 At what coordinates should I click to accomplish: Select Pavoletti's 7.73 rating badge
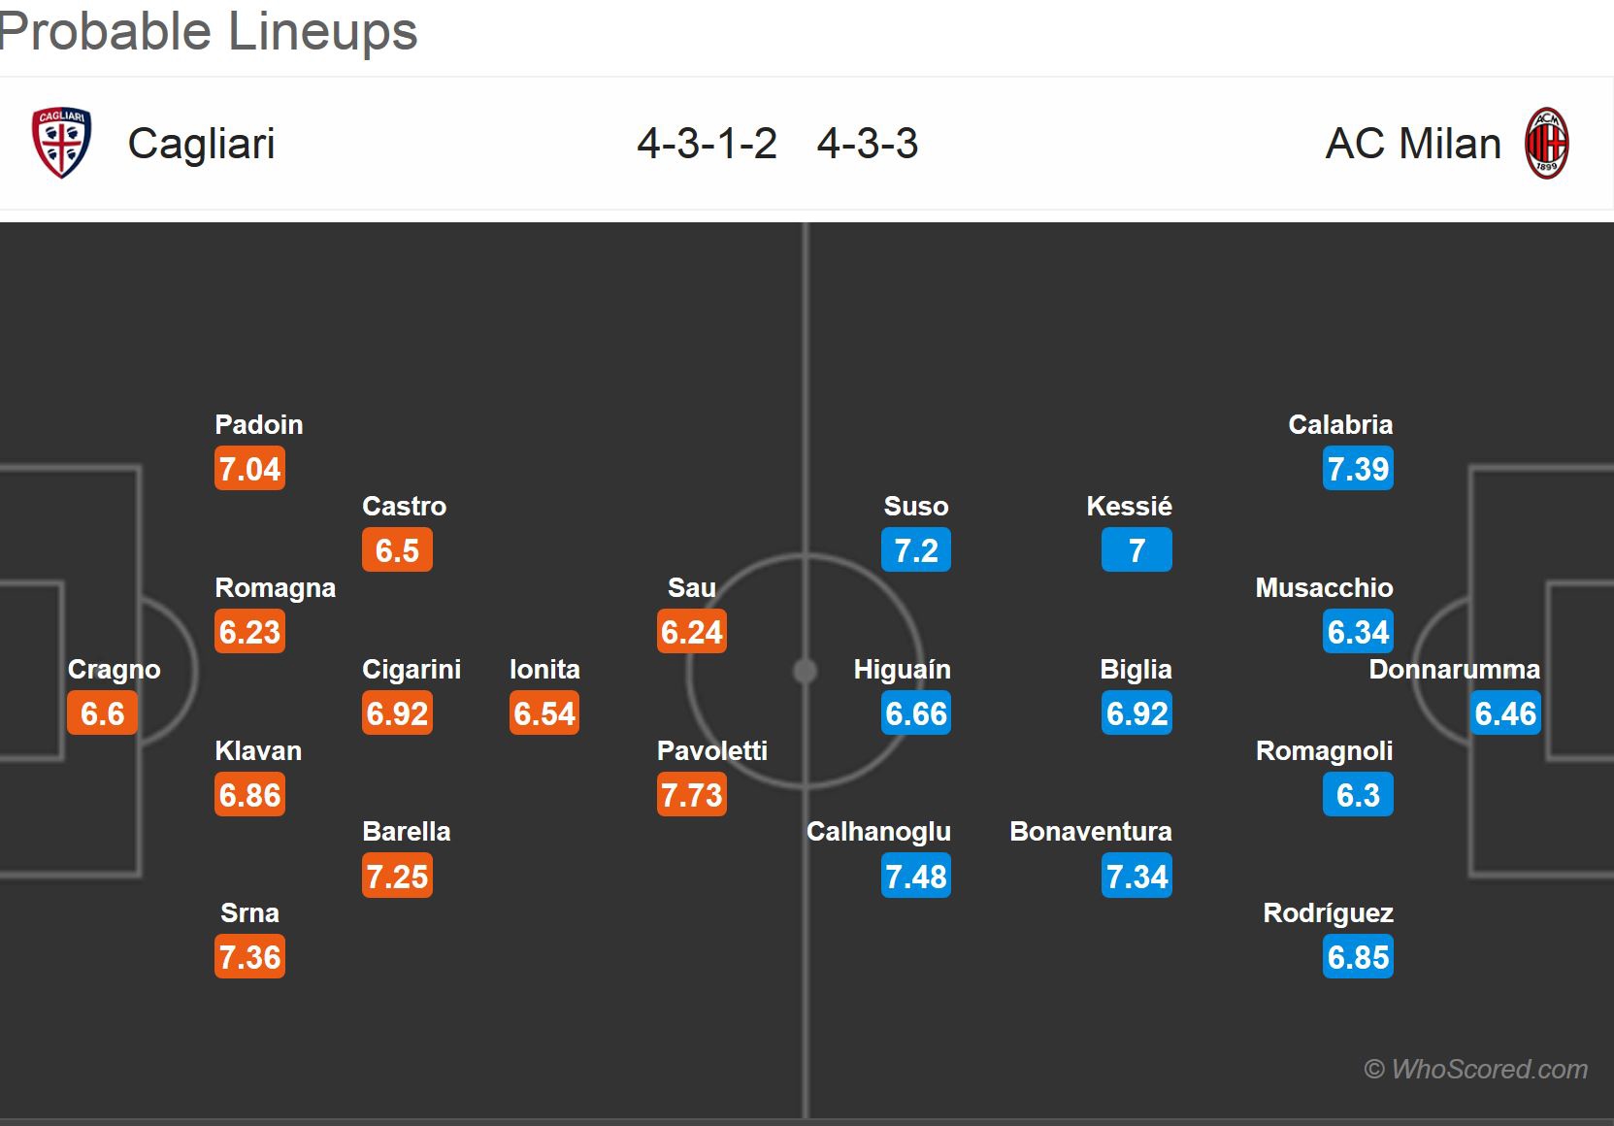point(692,795)
